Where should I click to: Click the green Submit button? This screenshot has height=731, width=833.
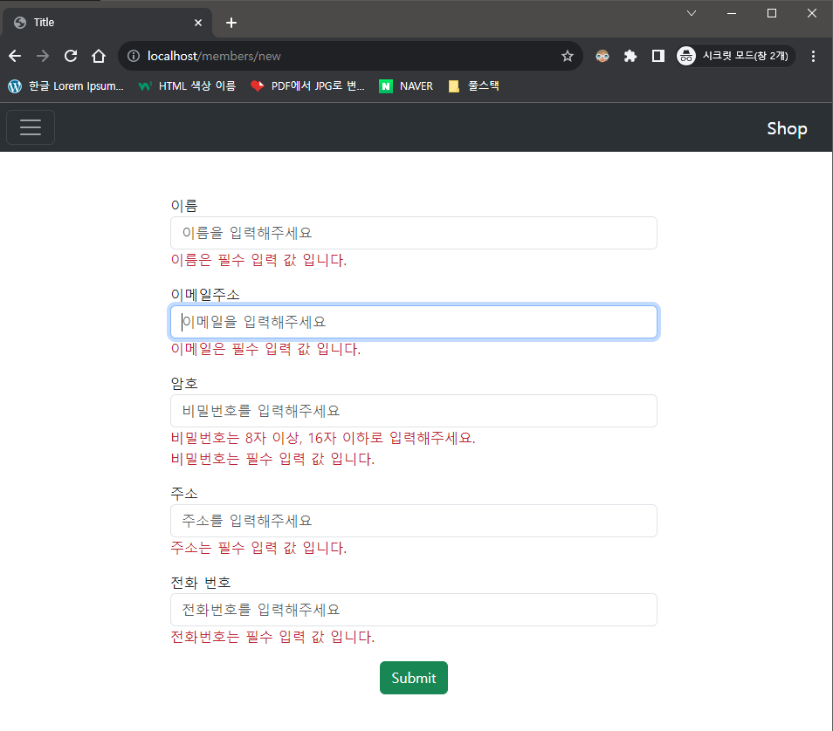pyautogui.click(x=413, y=678)
